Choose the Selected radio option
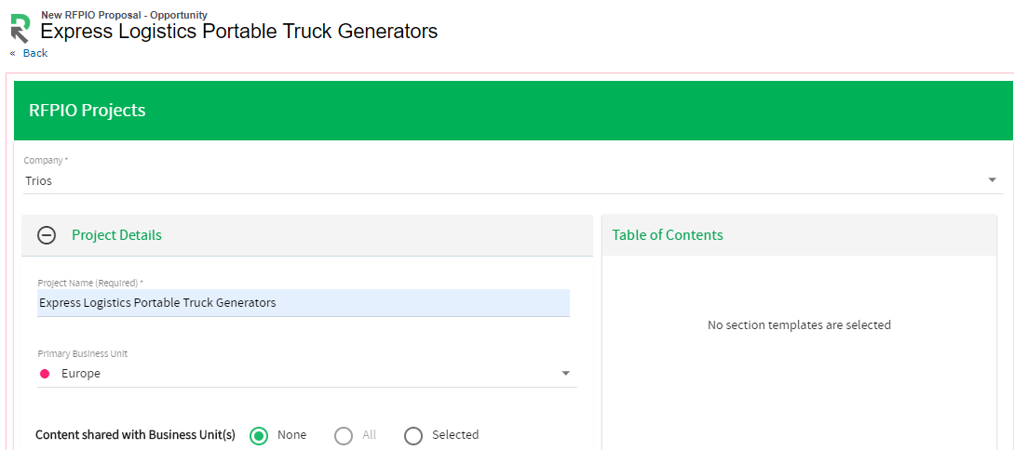This screenshot has height=450, width=1014. pos(413,435)
